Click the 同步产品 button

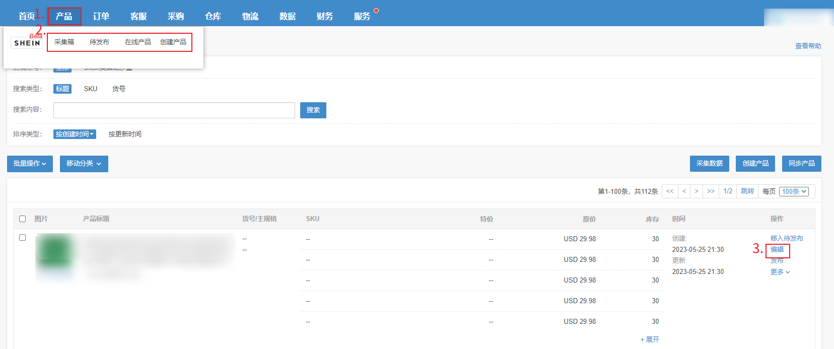pos(801,164)
